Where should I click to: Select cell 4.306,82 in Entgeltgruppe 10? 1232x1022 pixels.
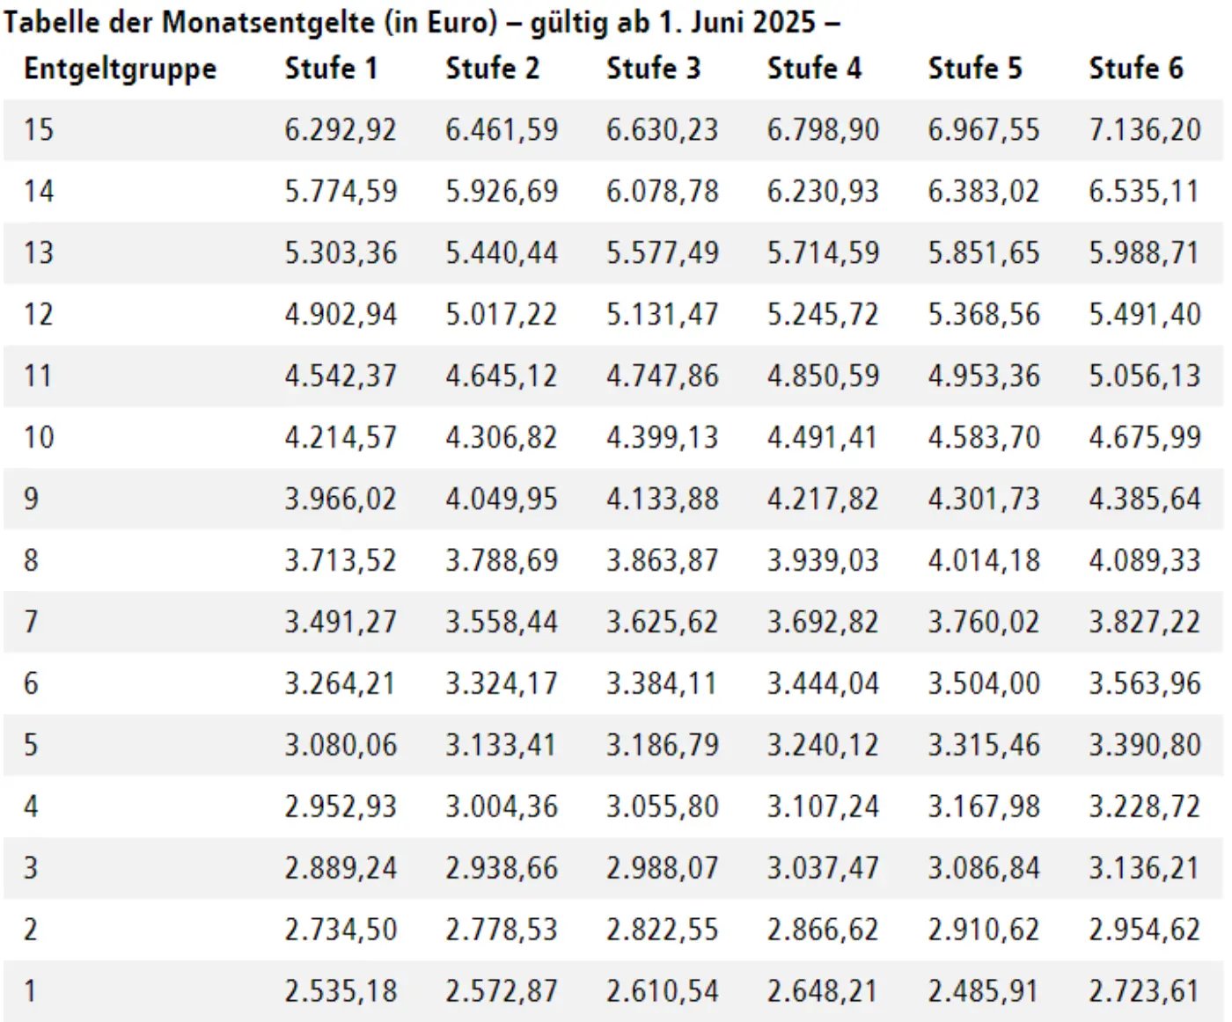(502, 438)
